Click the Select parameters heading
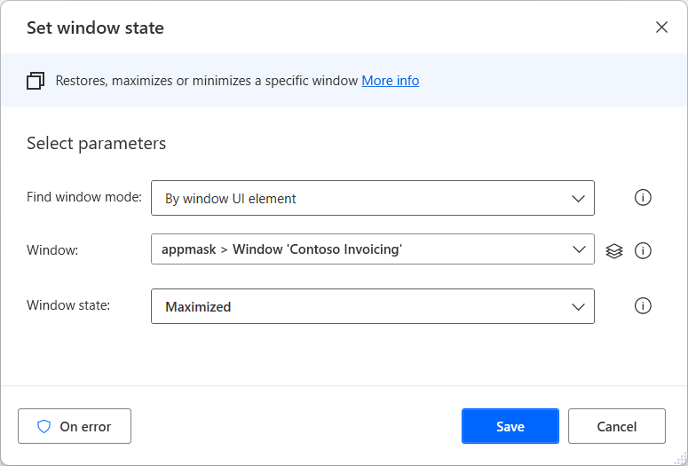 click(x=96, y=144)
